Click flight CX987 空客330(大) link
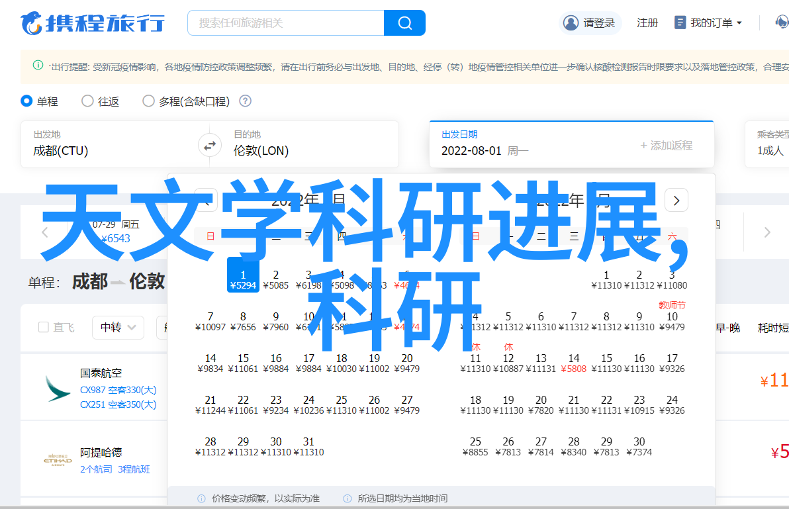This screenshot has height=509, width=789. 118,390
